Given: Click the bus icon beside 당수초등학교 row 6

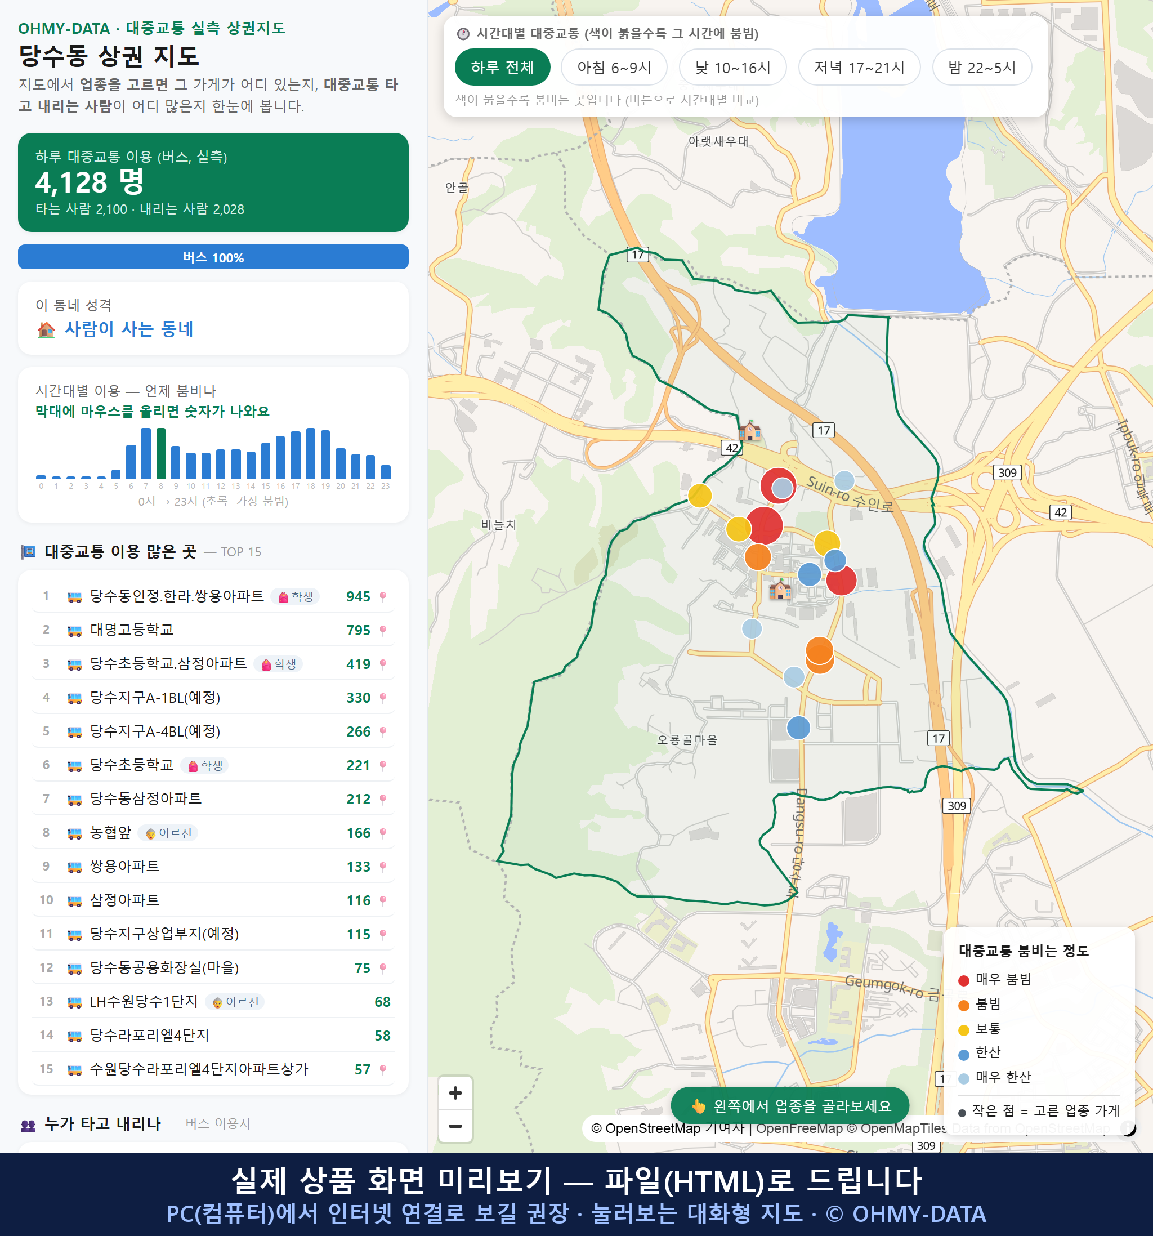Looking at the screenshot, I should 74,766.
